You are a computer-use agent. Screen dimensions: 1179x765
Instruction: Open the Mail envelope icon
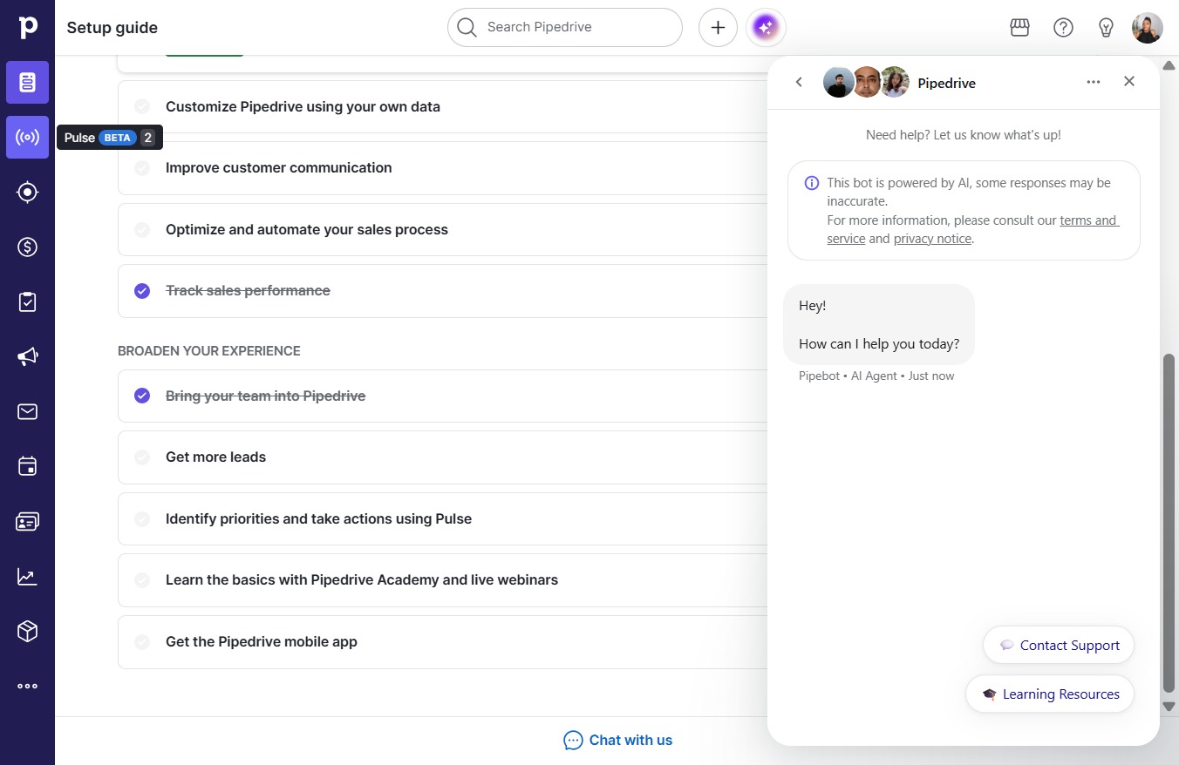pyautogui.click(x=27, y=411)
